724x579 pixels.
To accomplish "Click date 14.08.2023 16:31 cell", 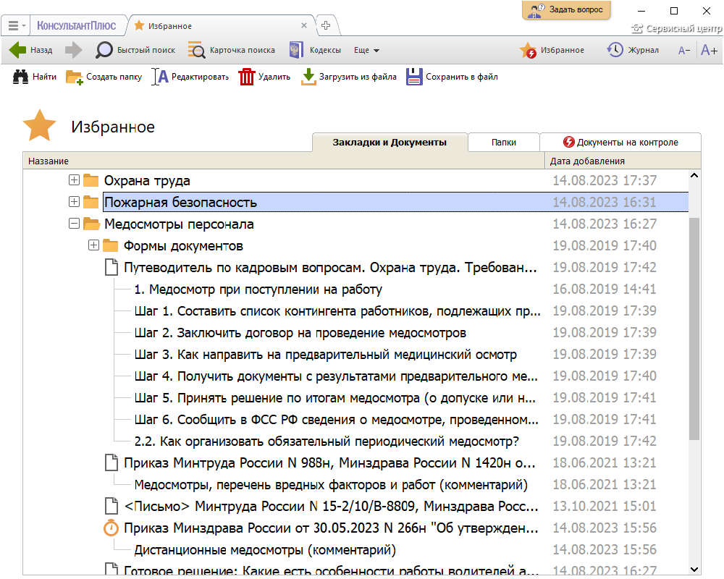I will pyautogui.click(x=605, y=202).
